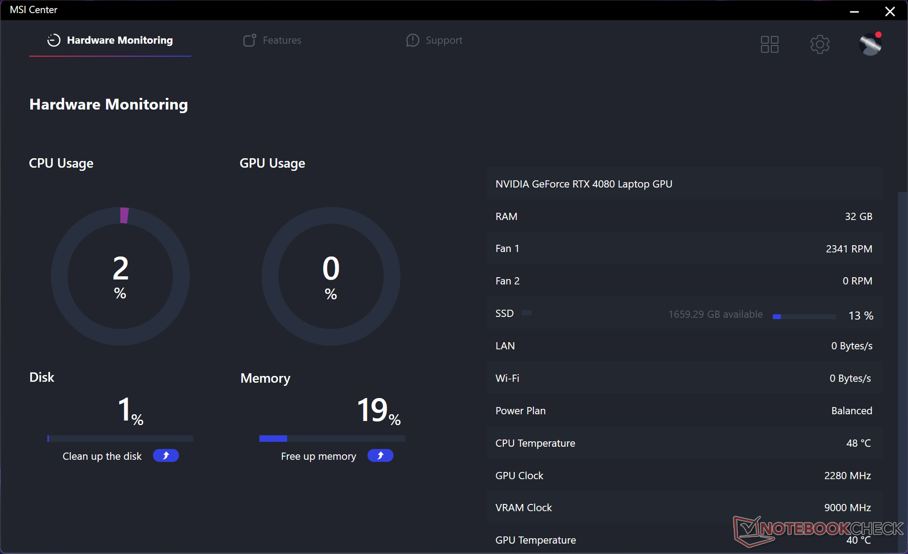Select the Hardware Monitoring tab label
The height and width of the screenshot is (554, 908).
(x=120, y=40)
